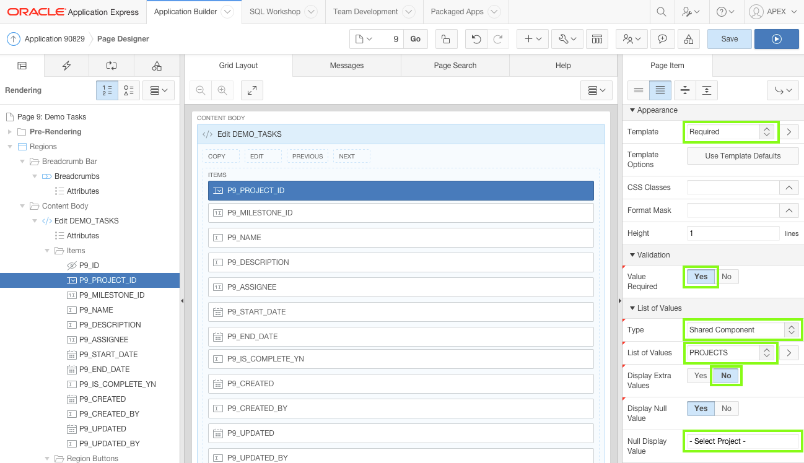Viewport: 804px width, 463px height.
Task: Open the Shared Components panel icon
Action: coord(156,65)
